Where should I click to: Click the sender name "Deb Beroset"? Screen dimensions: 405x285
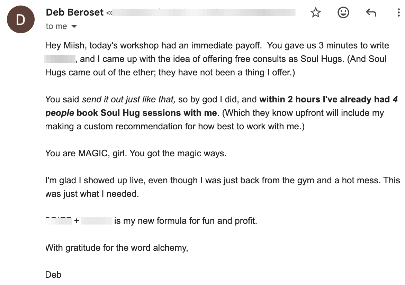[x=74, y=12]
